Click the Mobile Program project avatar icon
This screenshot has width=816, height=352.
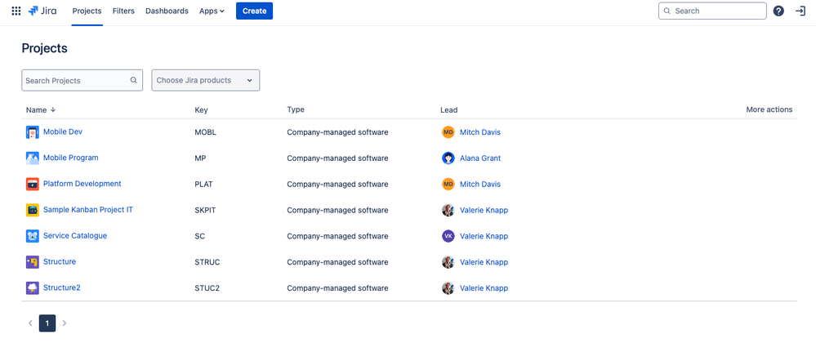33,158
